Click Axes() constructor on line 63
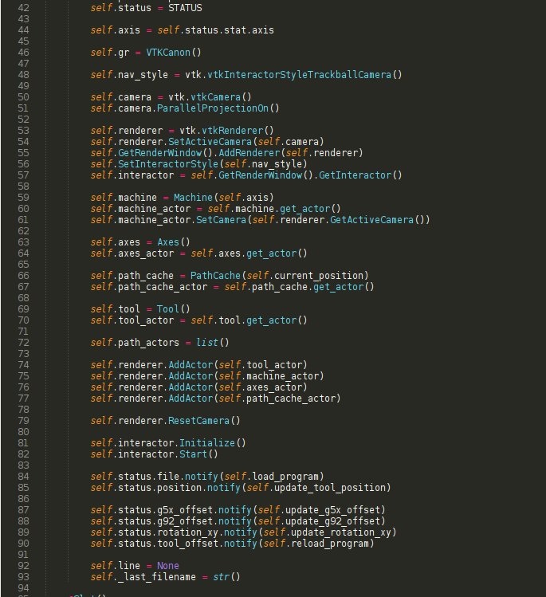546x597 pixels. [174, 242]
